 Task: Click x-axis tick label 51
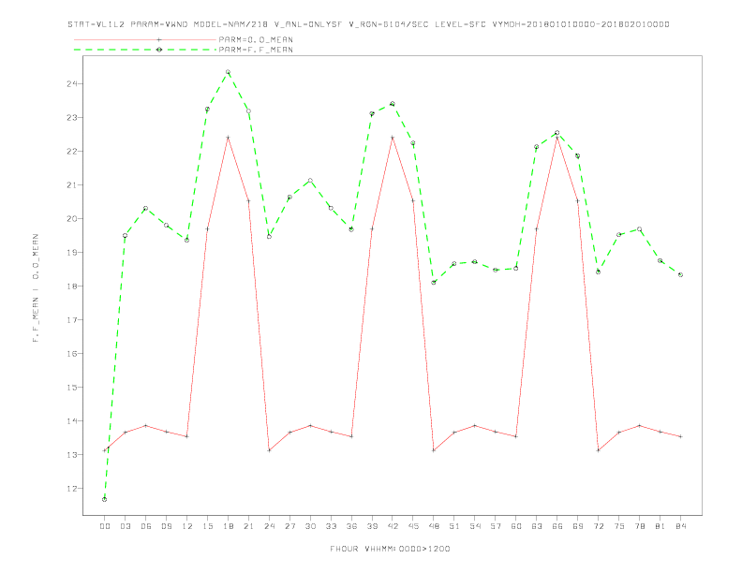click(x=454, y=526)
